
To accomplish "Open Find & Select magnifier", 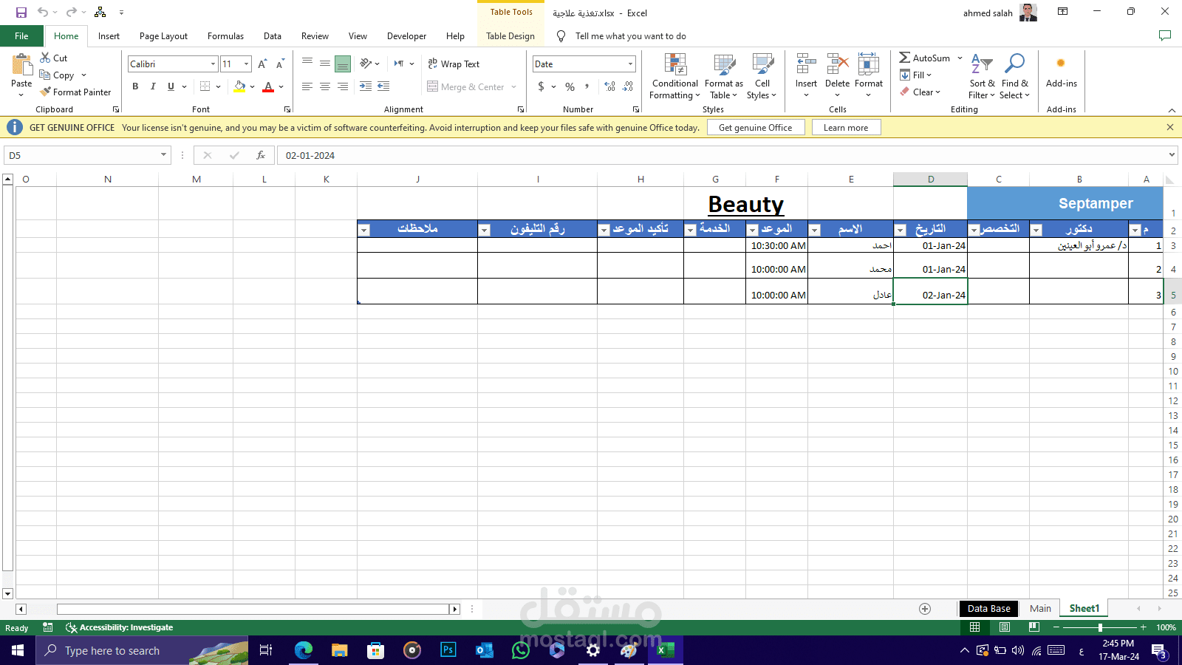I will click(1015, 76).
